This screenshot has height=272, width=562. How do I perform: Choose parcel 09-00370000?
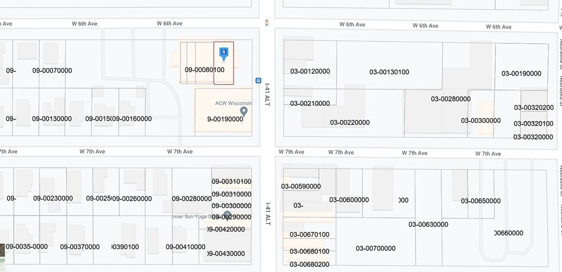(80, 247)
